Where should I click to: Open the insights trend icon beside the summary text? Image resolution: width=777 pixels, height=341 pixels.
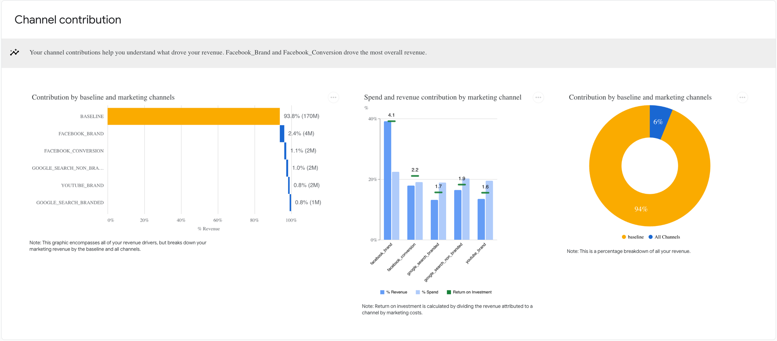[14, 52]
